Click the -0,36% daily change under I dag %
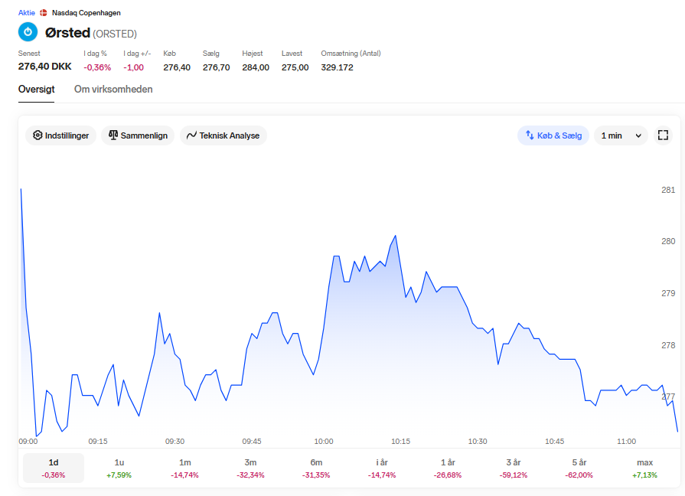Screen dimensions: 685x496 pyautogui.click(x=97, y=67)
